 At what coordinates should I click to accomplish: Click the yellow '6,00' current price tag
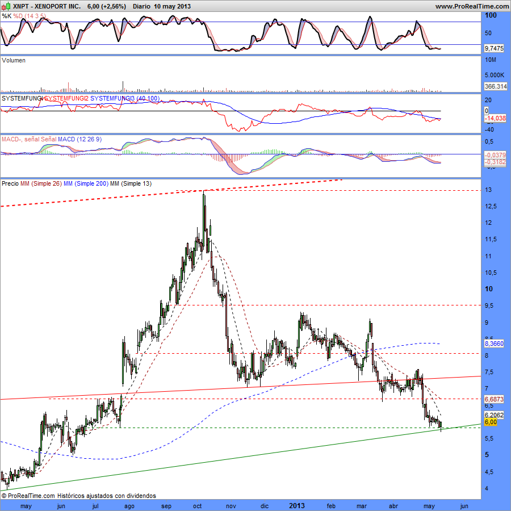pyautogui.click(x=491, y=422)
